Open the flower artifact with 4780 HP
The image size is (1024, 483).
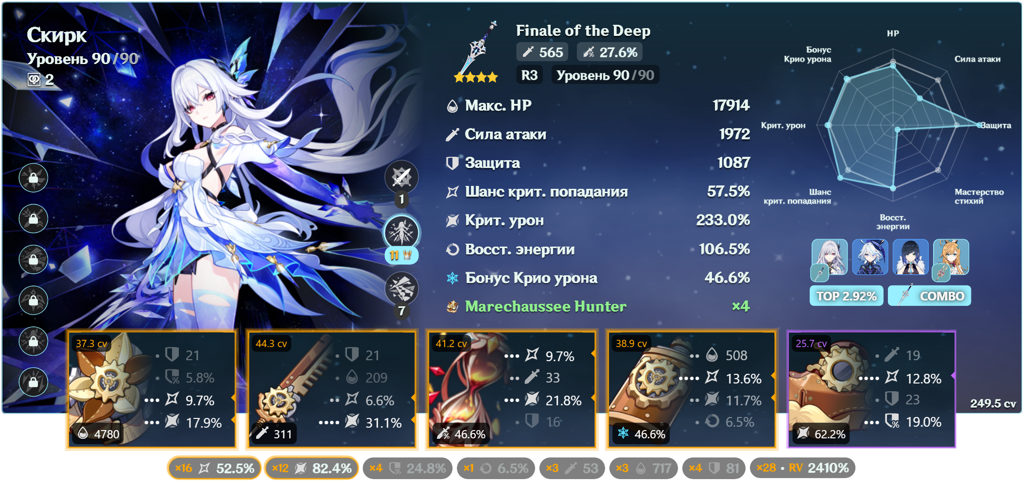point(152,389)
